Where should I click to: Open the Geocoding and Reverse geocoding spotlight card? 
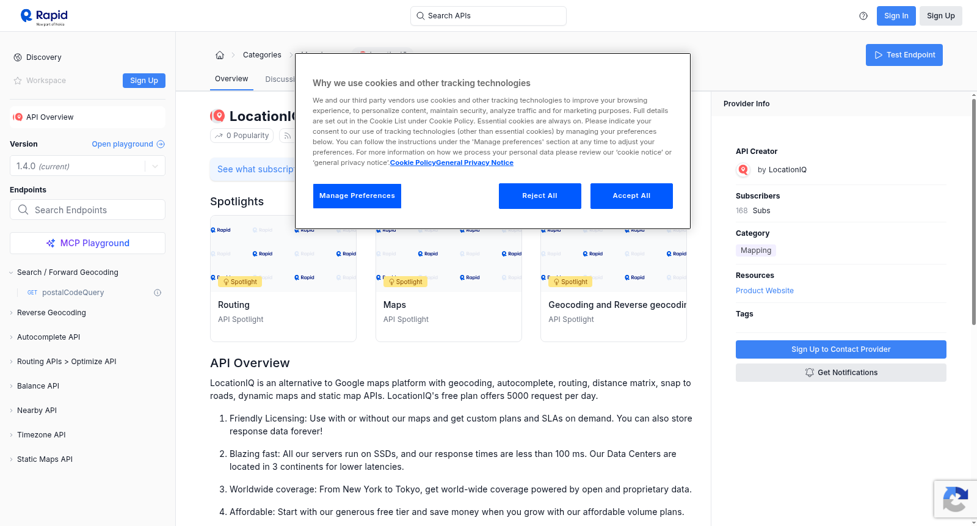tap(614, 279)
